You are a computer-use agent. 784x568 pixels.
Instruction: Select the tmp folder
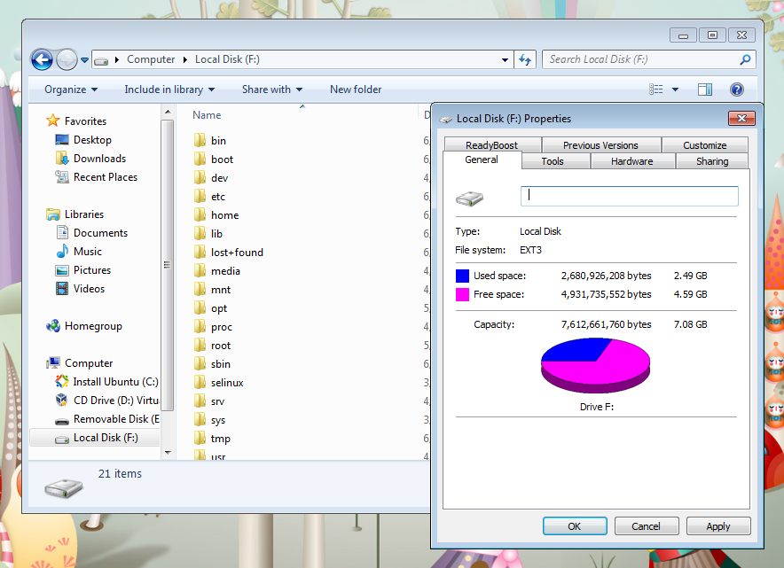(x=220, y=439)
